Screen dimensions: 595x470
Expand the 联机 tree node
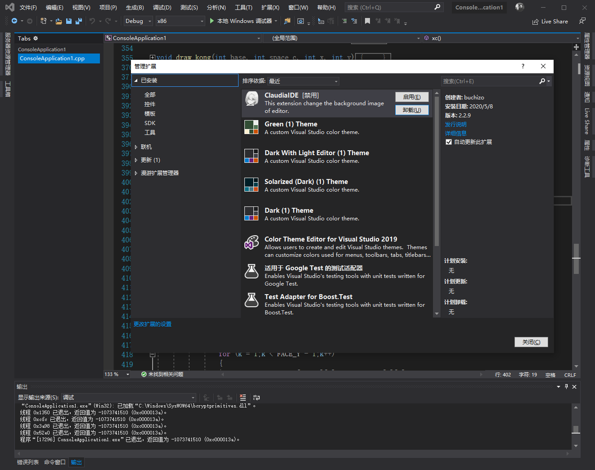tap(136, 147)
